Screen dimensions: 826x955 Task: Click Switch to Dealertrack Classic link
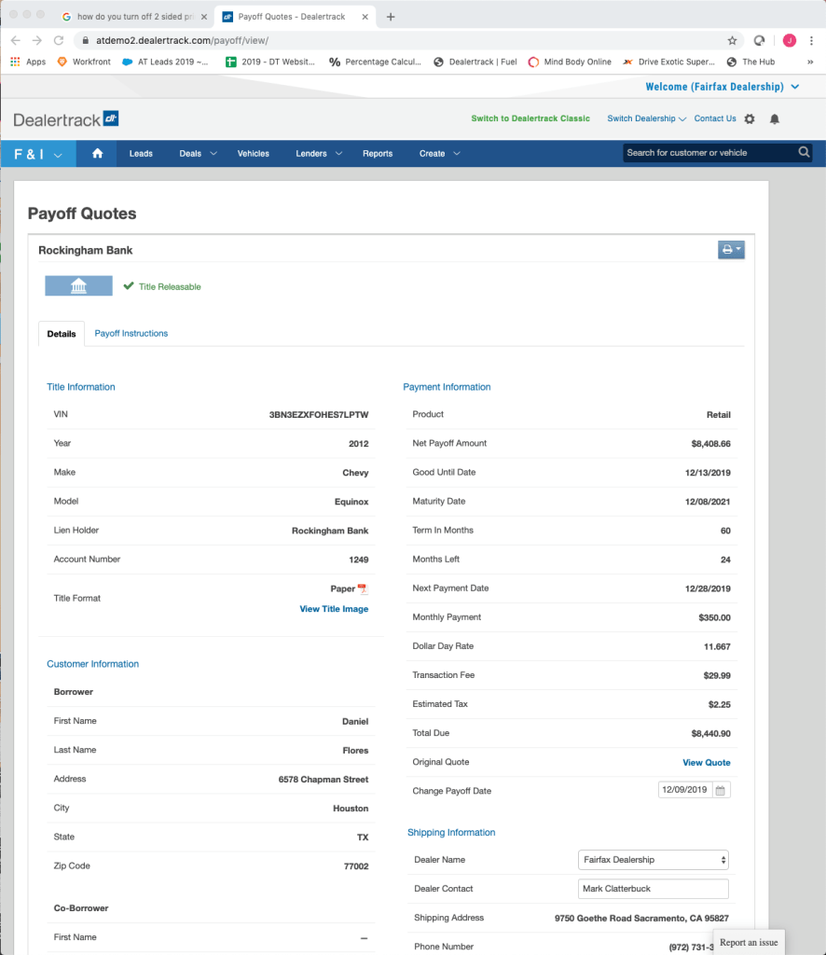point(530,118)
